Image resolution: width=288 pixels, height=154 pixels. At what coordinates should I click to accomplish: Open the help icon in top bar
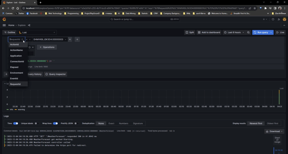(x=273, y=19)
